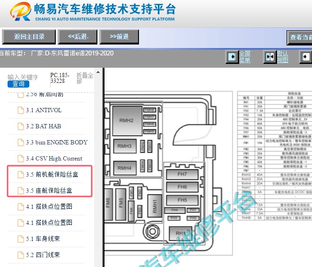Click the RMH1 relay in the diagram

155,206
